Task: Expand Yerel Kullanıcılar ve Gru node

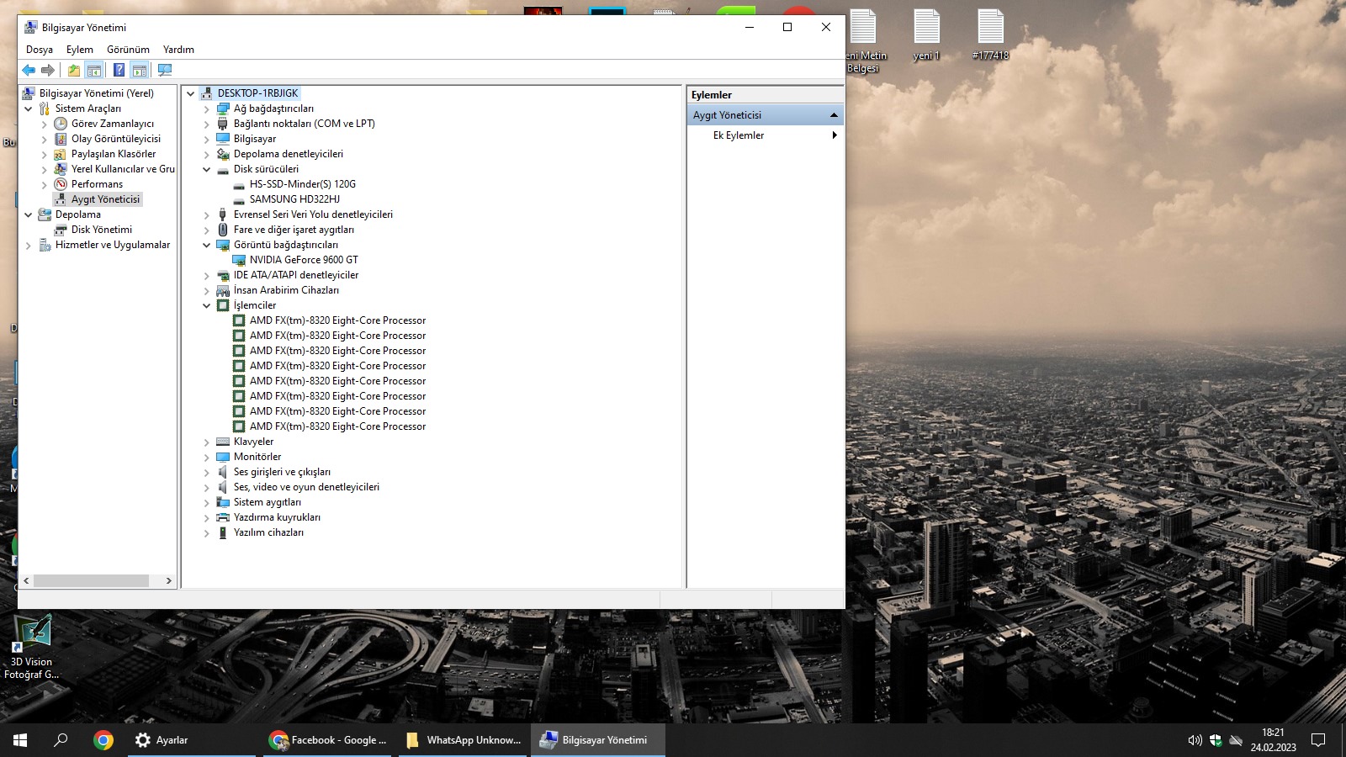Action: click(x=45, y=169)
